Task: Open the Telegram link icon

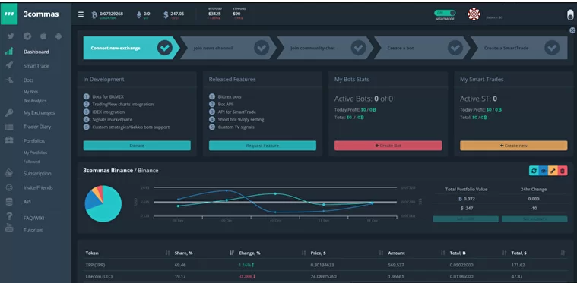Action: [27, 36]
